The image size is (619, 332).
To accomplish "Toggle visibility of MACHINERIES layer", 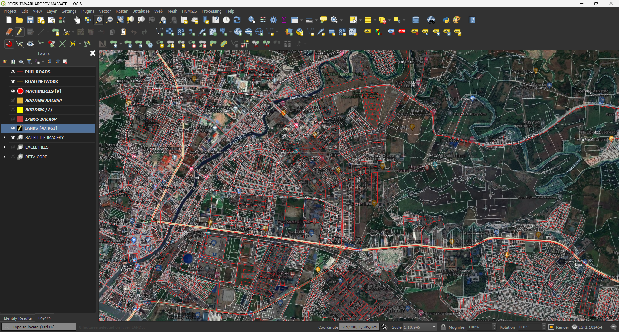I will click(13, 91).
